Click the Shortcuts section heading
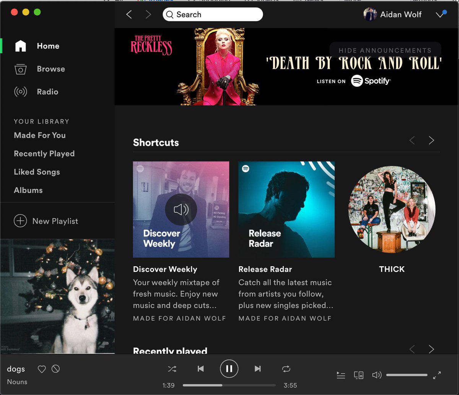The image size is (459, 395). coord(156,142)
